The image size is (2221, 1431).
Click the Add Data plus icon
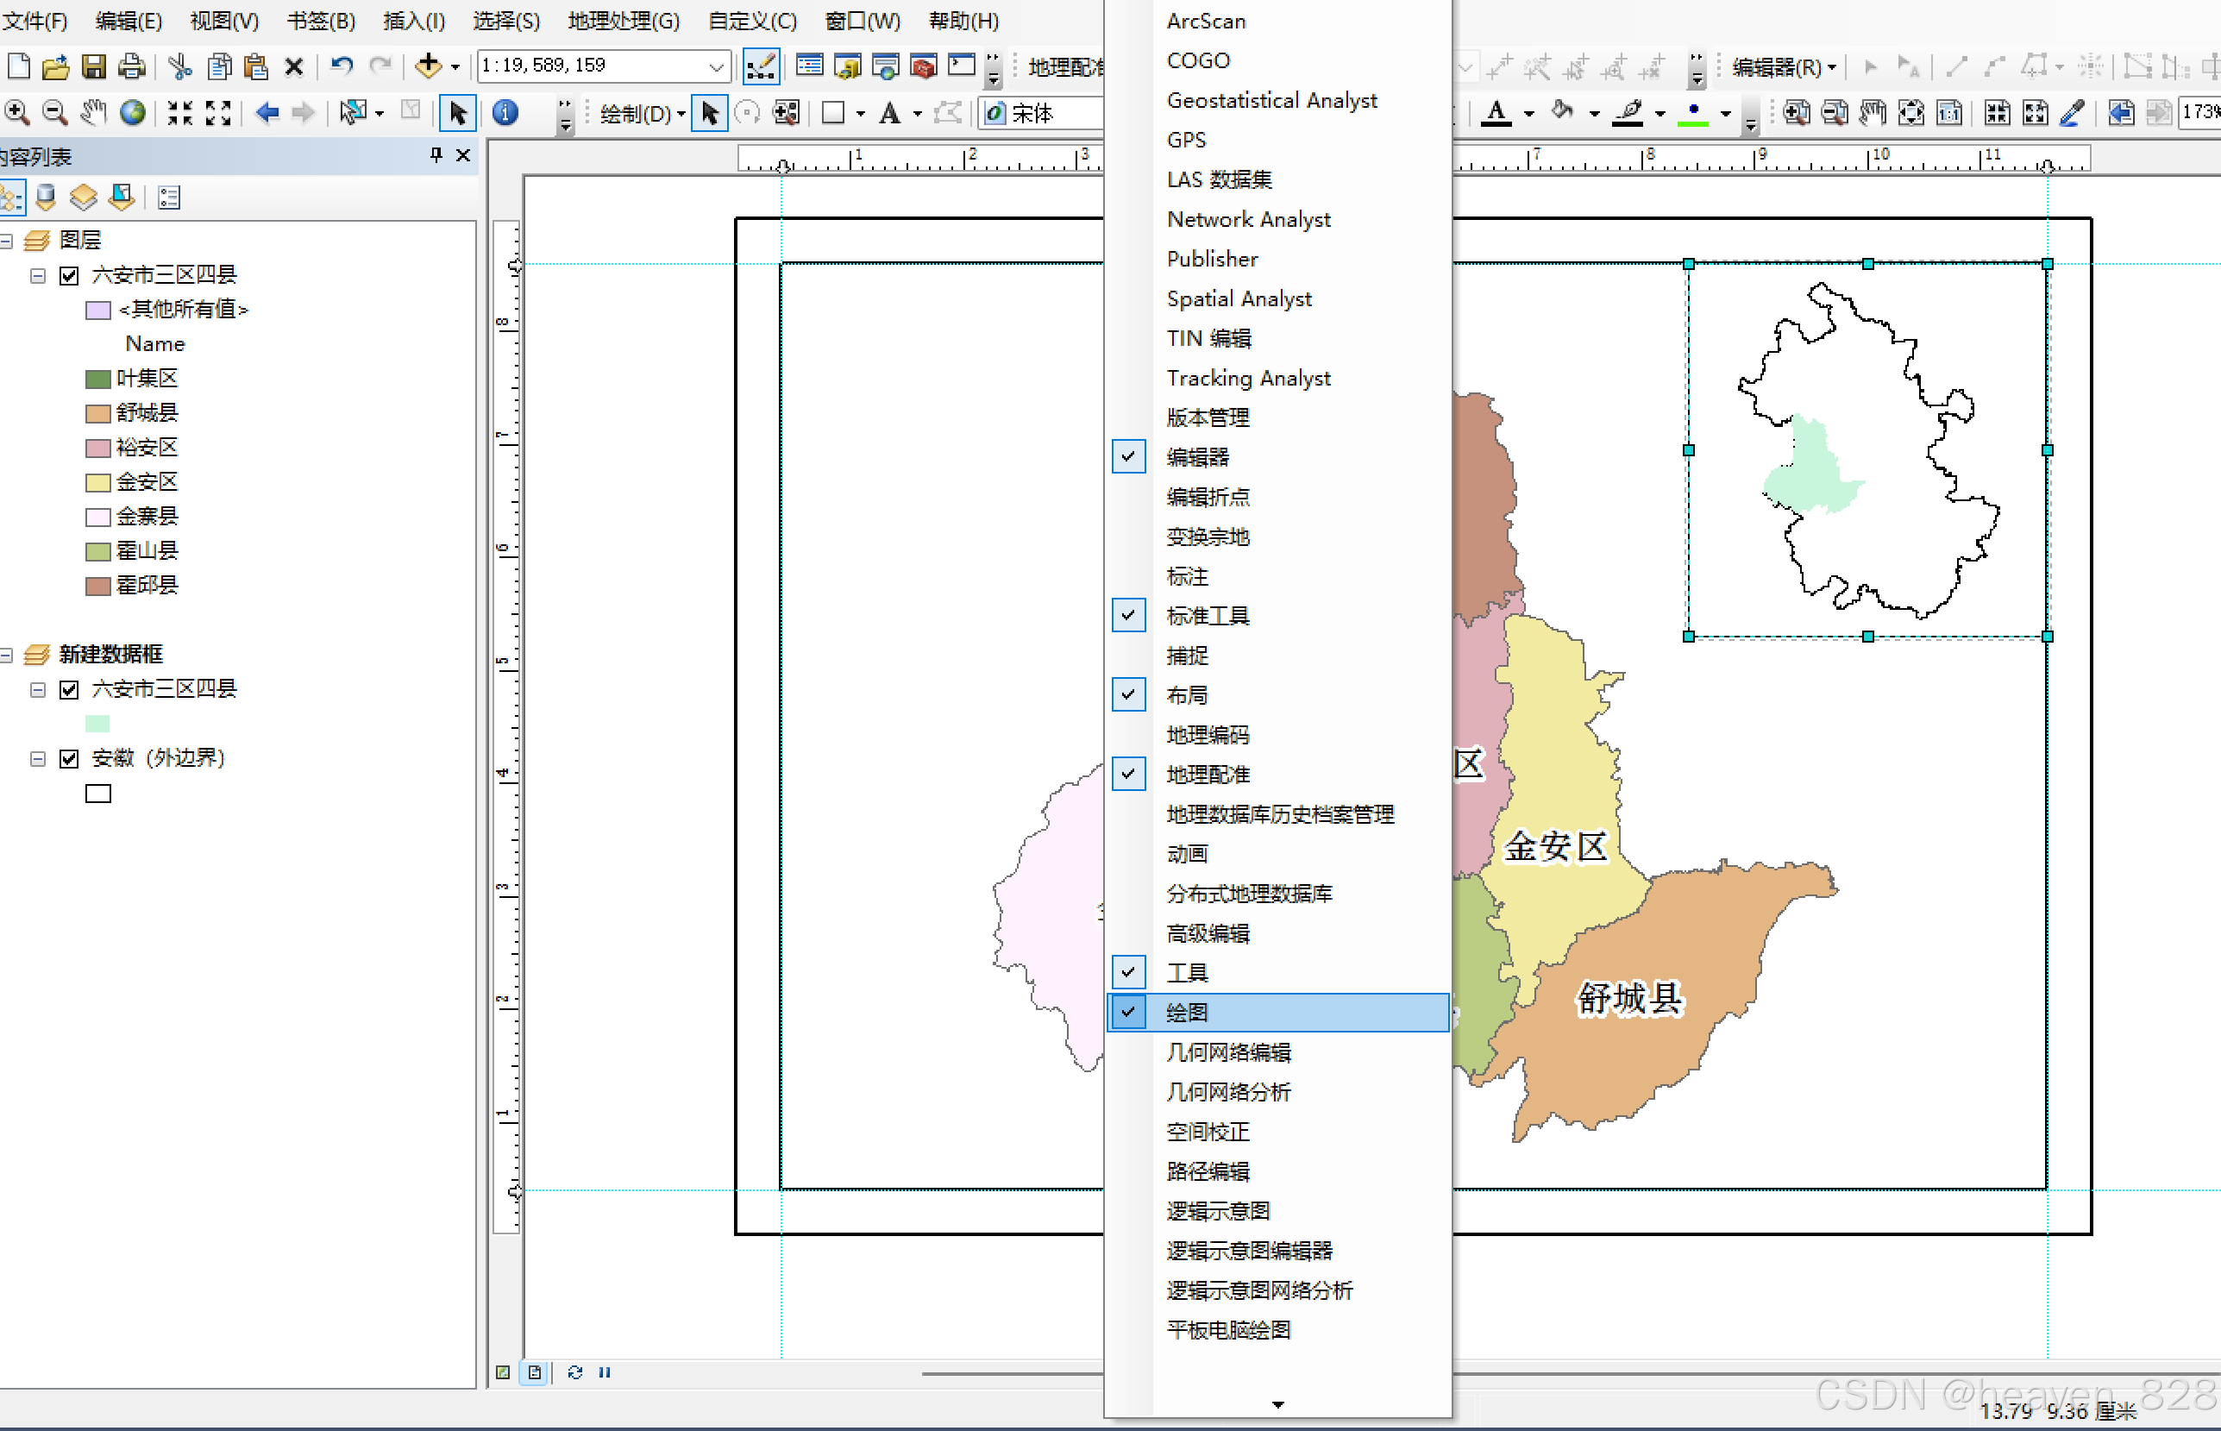(x=428, y=66)
